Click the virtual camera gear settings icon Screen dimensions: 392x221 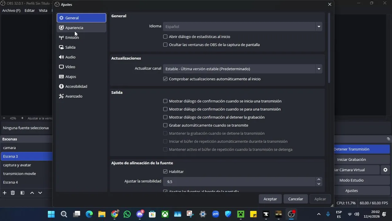coord(385,170)
